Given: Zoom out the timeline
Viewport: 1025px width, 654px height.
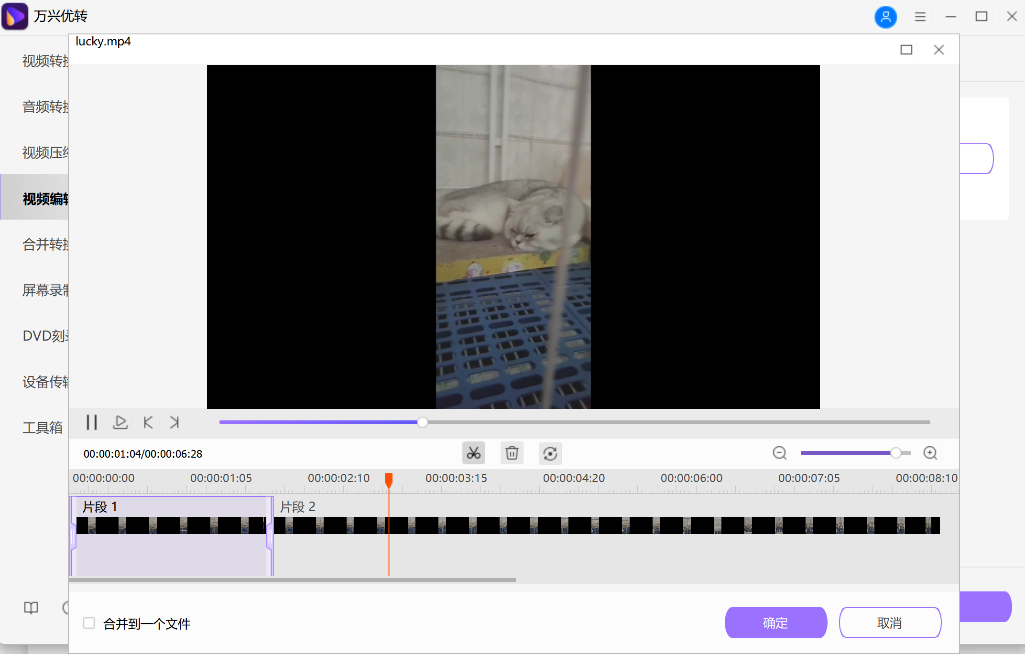Looking at the screenshot, I should (779, 453).
